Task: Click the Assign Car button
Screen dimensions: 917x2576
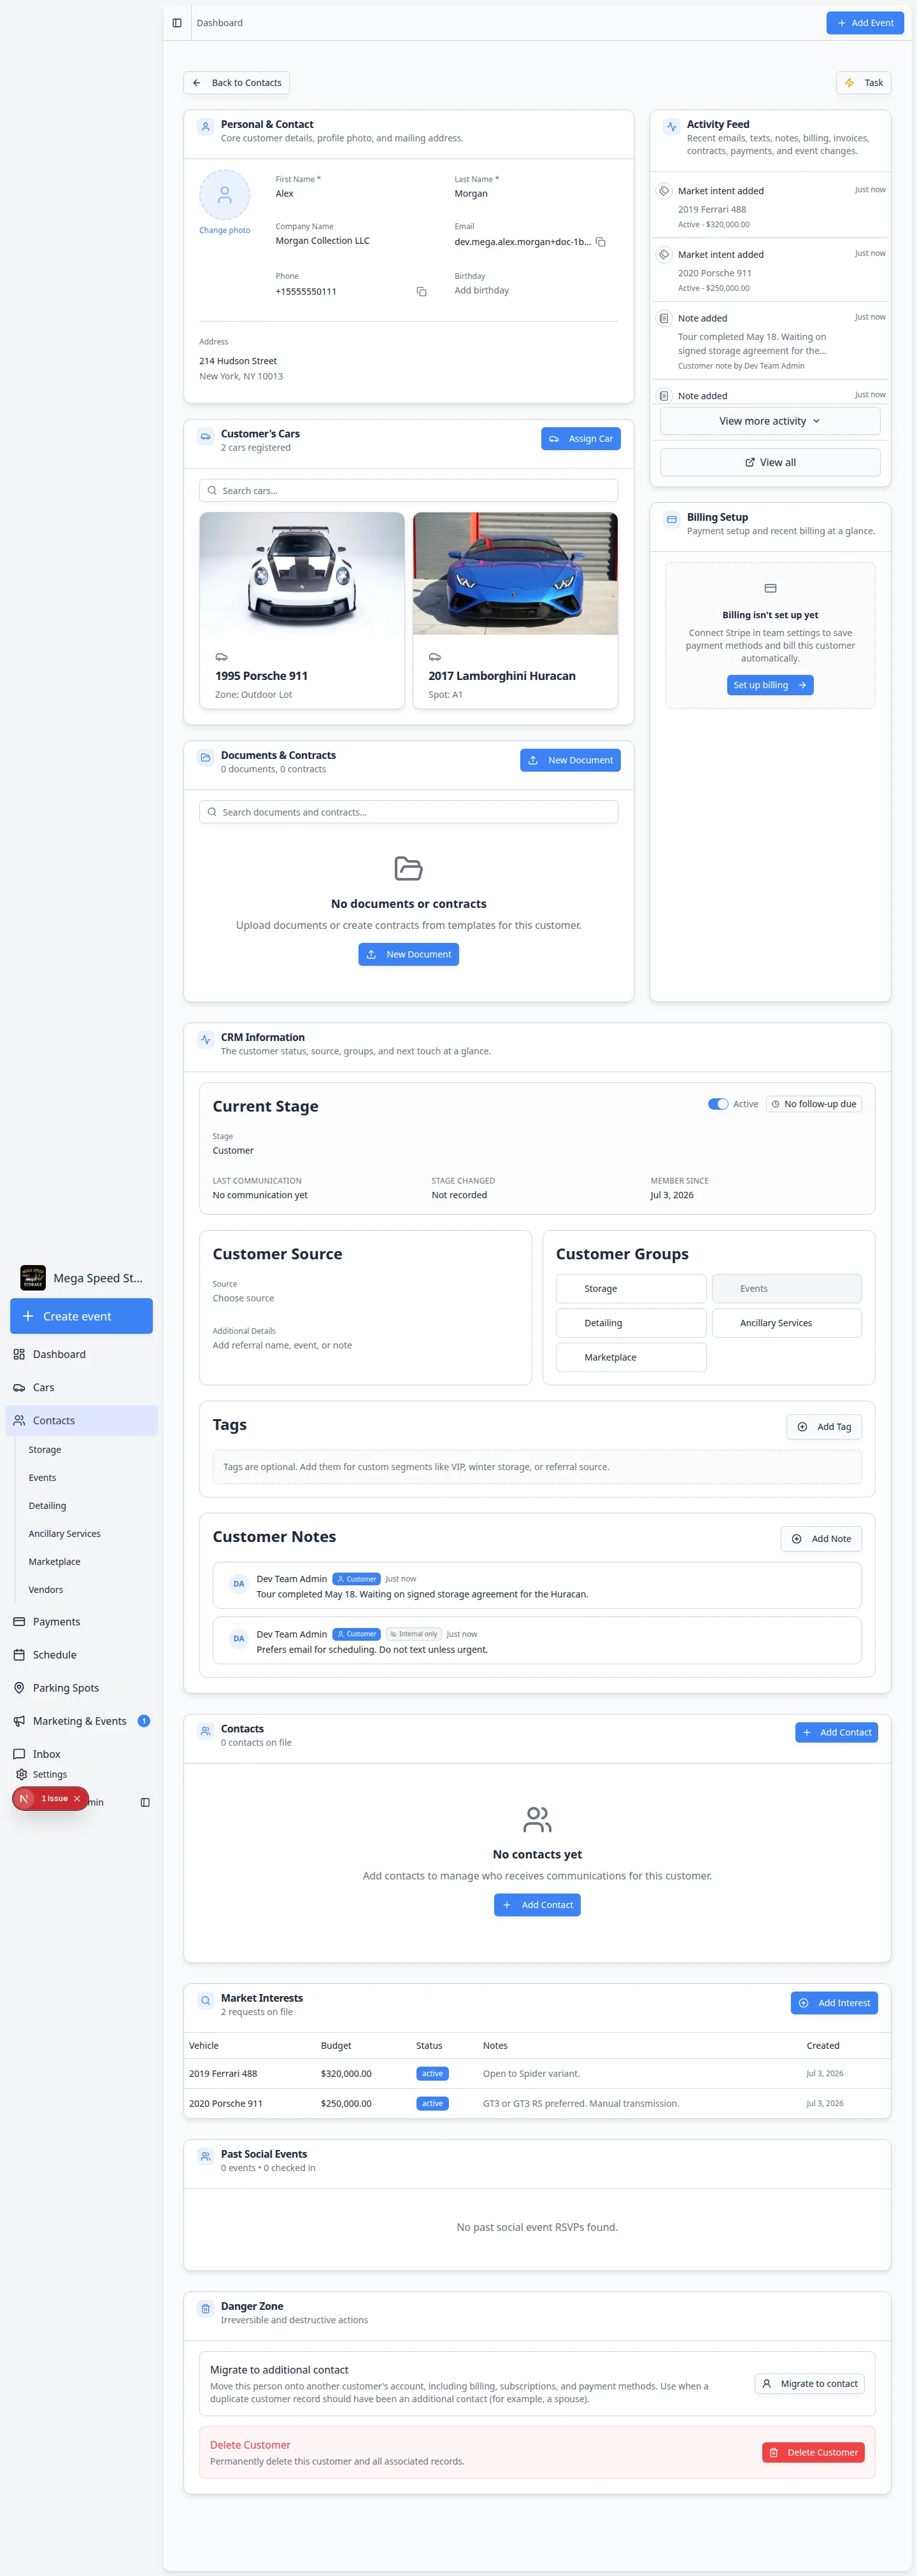Action: pos(581,438)
